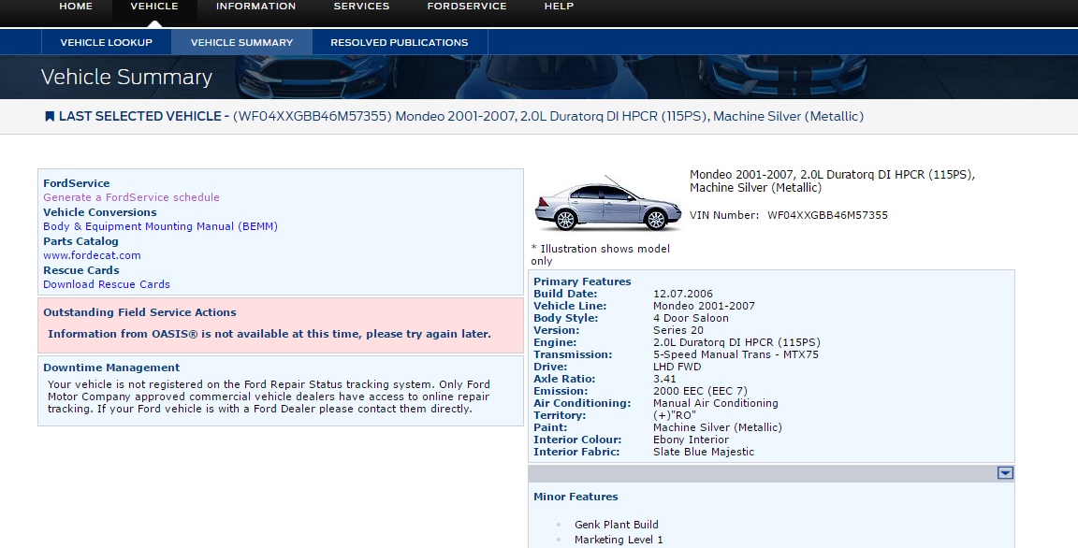This screenshot has width=1078, height=548.
Task: Click the VIN number WF04XXGBB46M57355 text
Action: click(x=827, y=215)
